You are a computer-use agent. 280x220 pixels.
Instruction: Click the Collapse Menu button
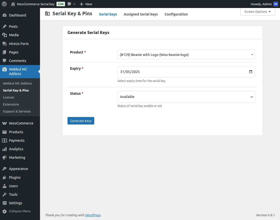20,211
